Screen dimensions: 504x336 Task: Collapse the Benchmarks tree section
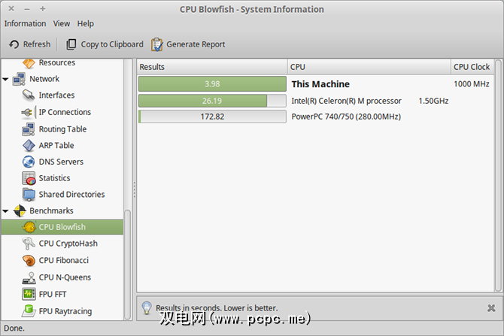click(5, 211)
